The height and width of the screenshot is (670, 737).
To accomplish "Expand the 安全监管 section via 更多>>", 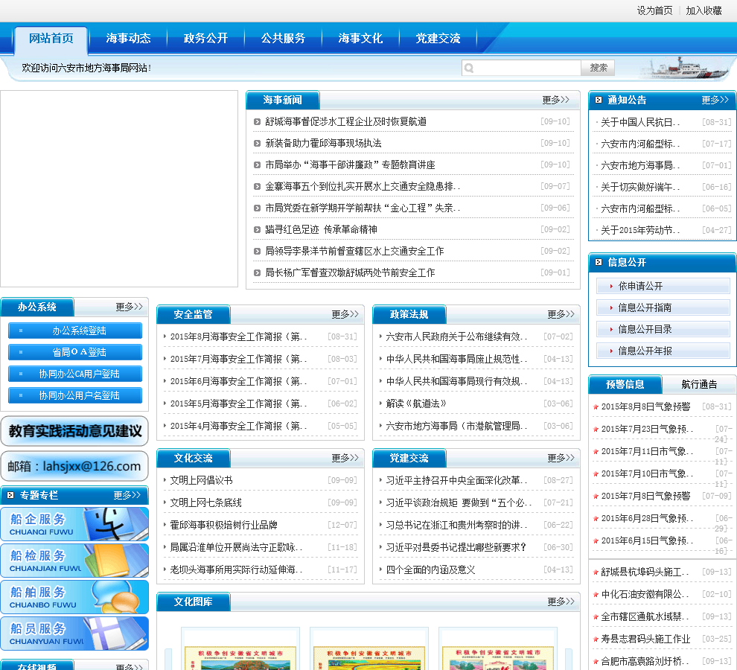I will (x=345, y=314).
